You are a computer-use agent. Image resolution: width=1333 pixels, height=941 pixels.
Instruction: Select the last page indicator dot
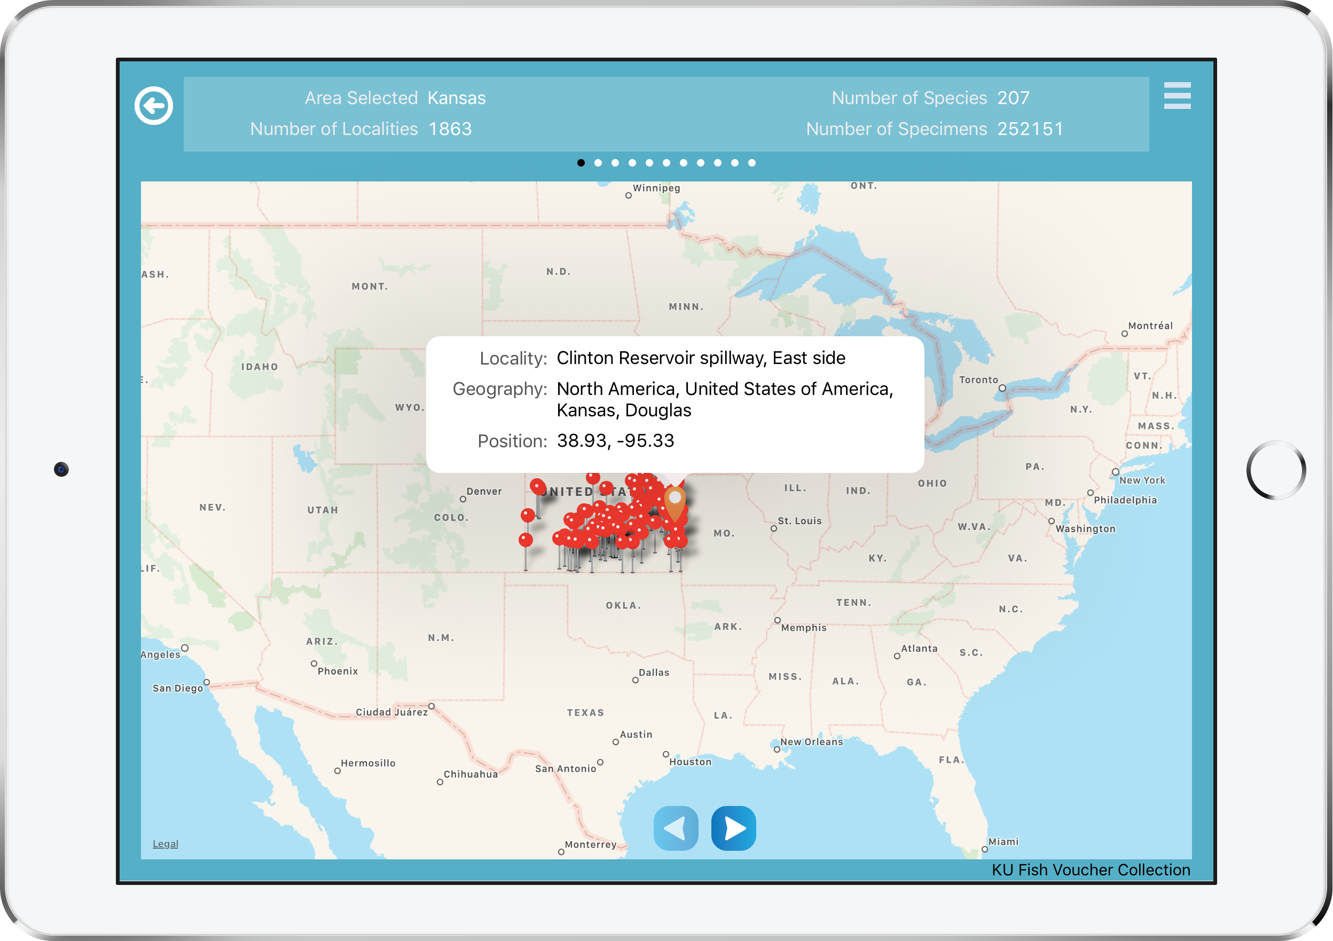click(751, 163)
